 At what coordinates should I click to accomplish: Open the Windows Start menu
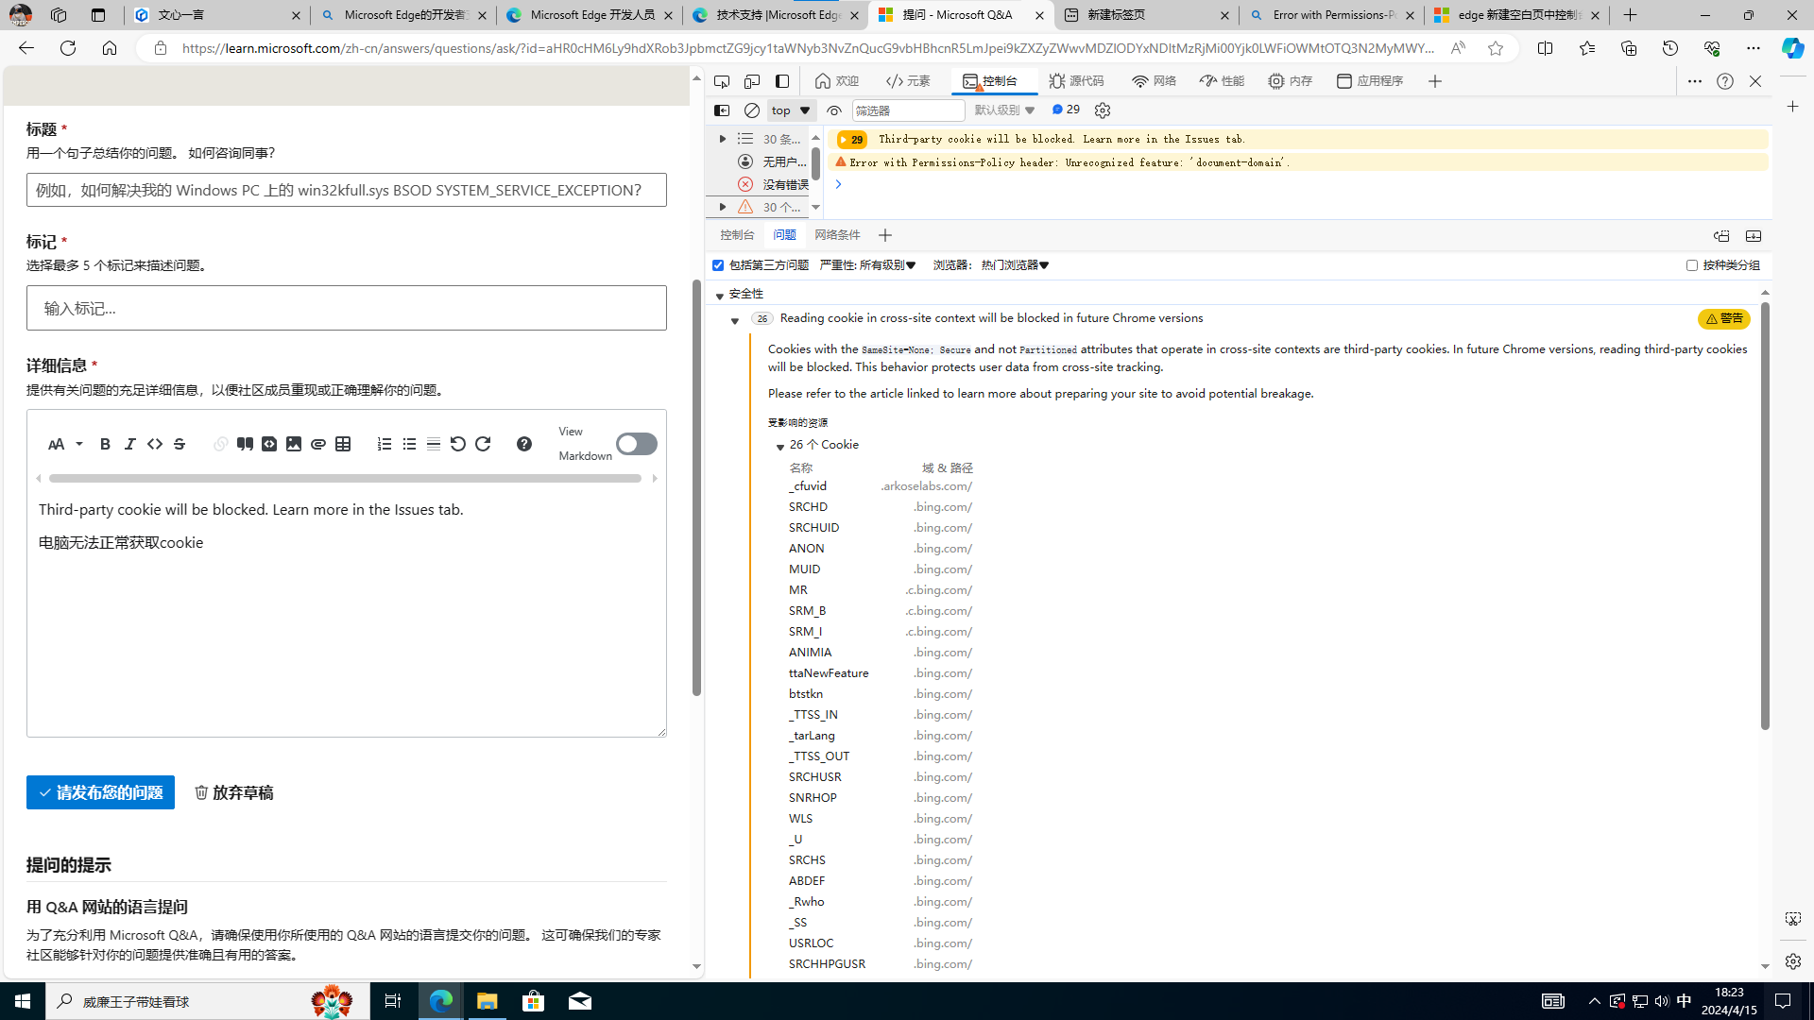point(23,1001)
